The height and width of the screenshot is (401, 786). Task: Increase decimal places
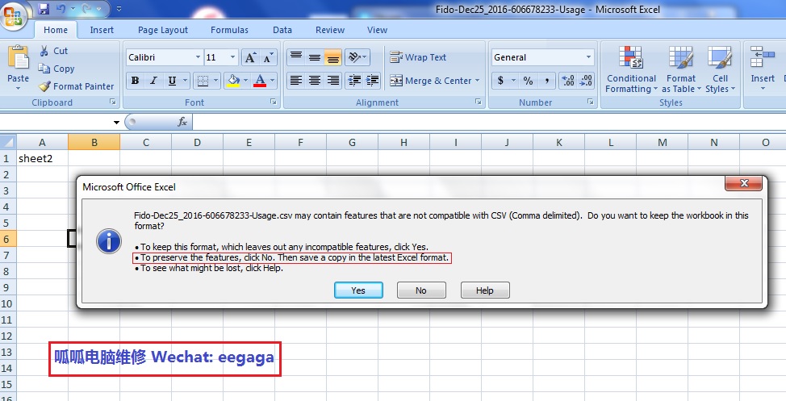tap(568, 80)
